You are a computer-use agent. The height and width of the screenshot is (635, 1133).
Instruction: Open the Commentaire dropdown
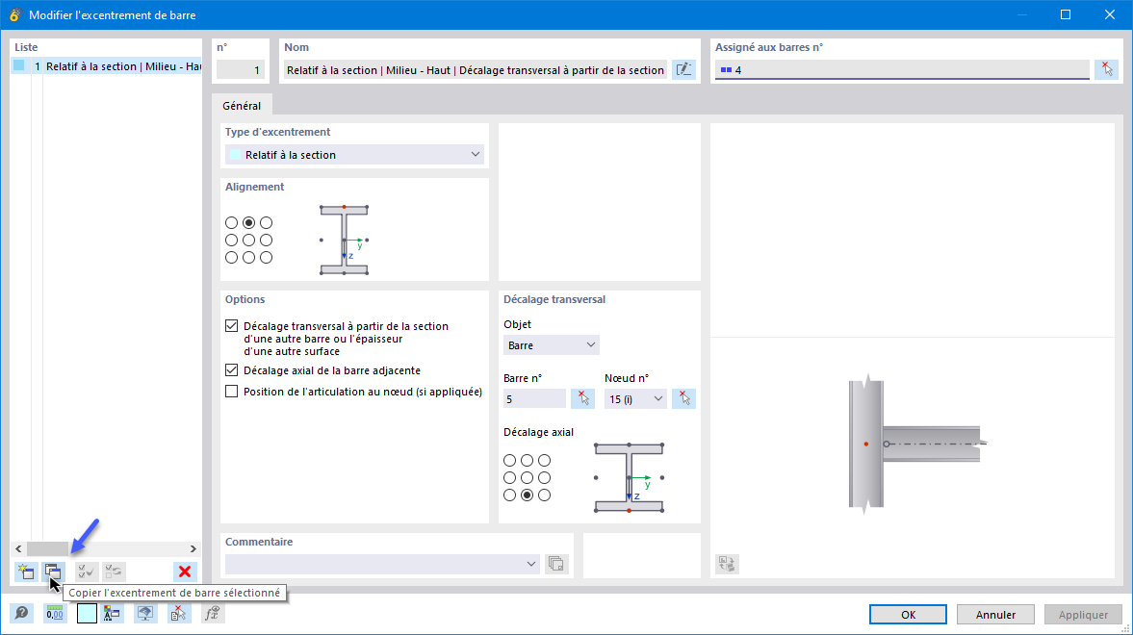pos(382,564)
